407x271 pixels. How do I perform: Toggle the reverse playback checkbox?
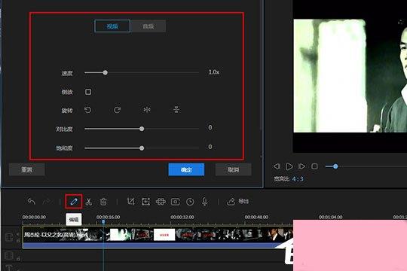[x=88, y=92]
